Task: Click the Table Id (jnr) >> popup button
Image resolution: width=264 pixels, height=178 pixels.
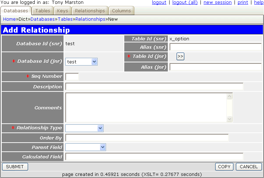Action: [180, 56]
